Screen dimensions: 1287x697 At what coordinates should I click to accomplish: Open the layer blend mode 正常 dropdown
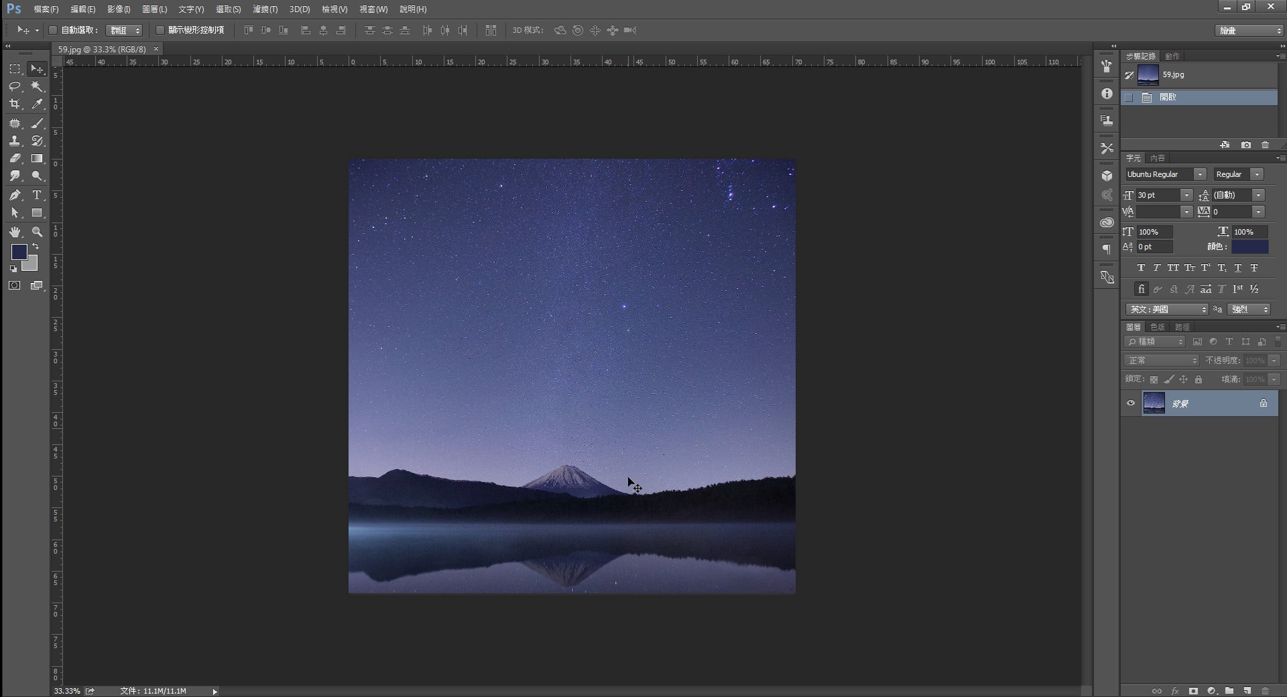coord(1161,361)
